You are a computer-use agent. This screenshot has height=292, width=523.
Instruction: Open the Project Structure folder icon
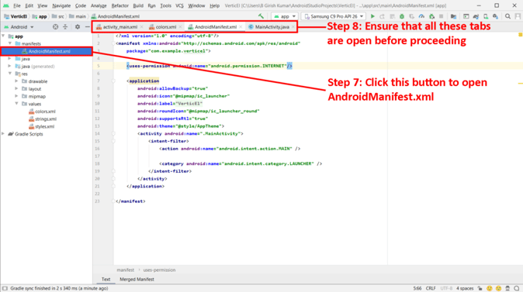(x=453, y=16)
